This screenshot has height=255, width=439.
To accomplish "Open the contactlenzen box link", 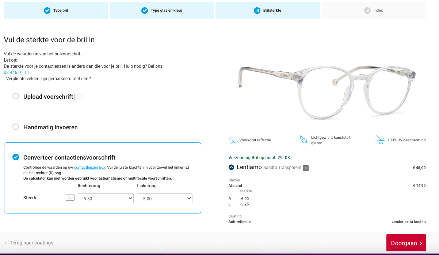I will click(x=90, y=167).
